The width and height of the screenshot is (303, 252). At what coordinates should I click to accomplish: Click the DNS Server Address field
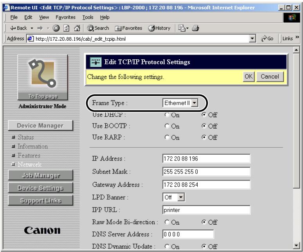[x=188, y=234]
